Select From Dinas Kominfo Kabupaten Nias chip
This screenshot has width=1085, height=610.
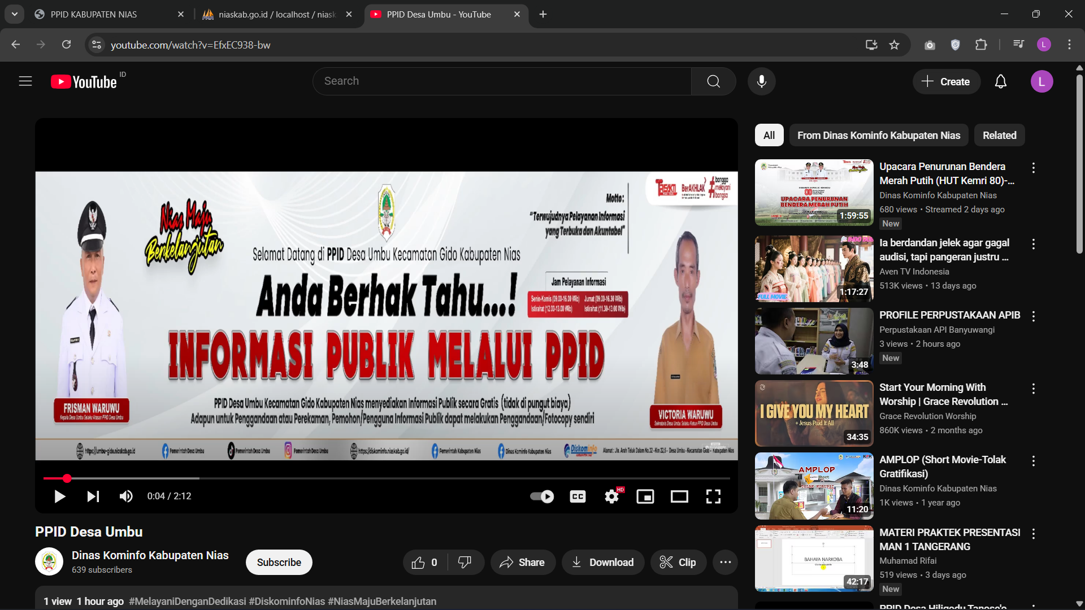click(879, 136)
